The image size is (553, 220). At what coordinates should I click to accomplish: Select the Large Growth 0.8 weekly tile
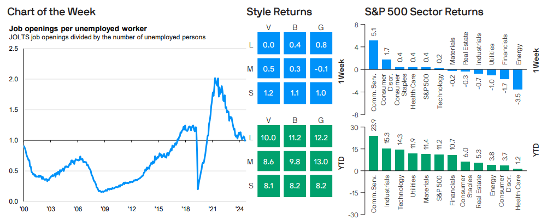322,45
